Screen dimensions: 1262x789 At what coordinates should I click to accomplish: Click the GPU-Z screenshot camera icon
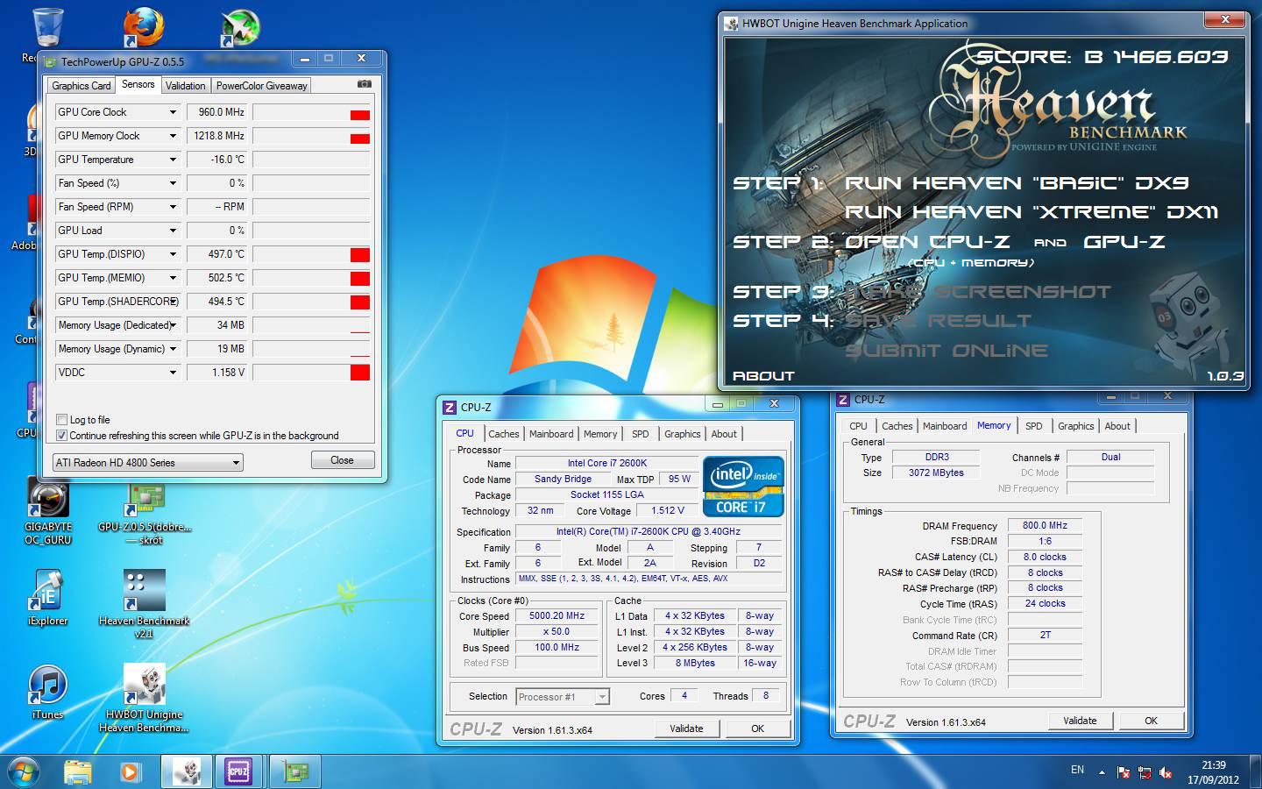365,84
